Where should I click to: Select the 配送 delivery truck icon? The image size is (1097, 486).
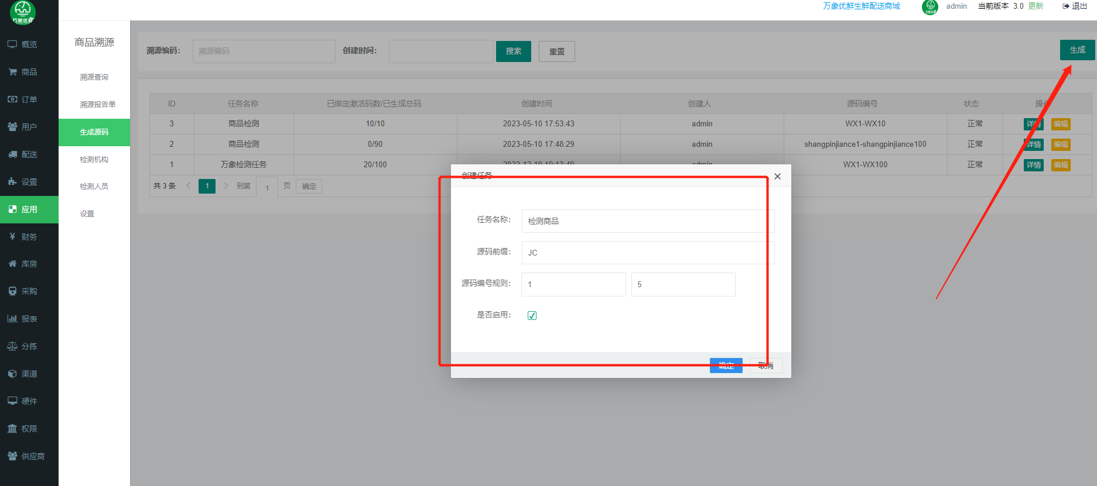click(x=12, y=154)
